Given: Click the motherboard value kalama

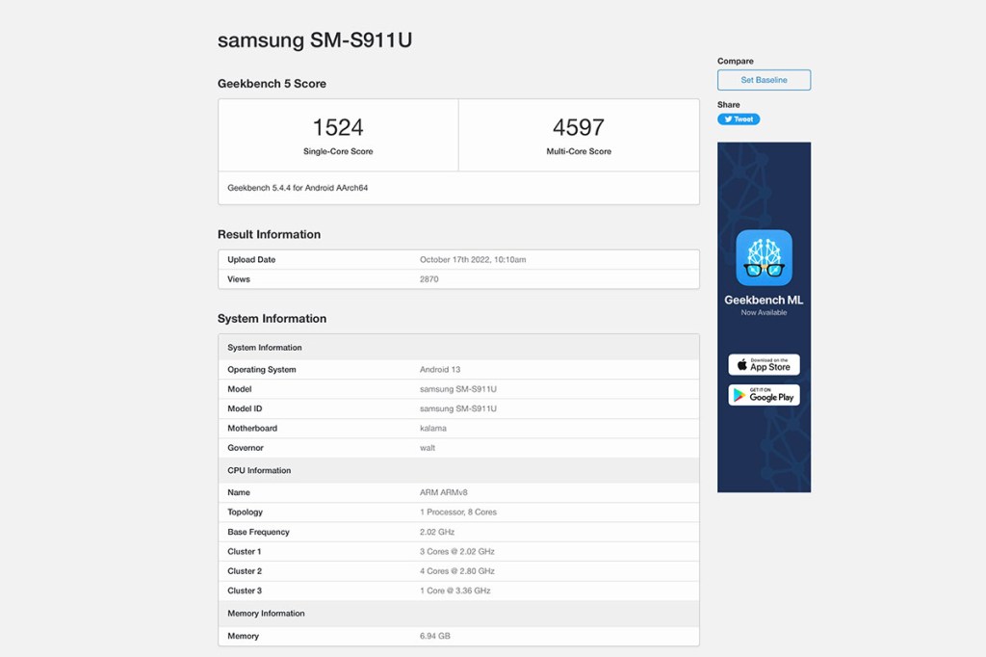Looking at the screenshot, I should tap(433, 428).
